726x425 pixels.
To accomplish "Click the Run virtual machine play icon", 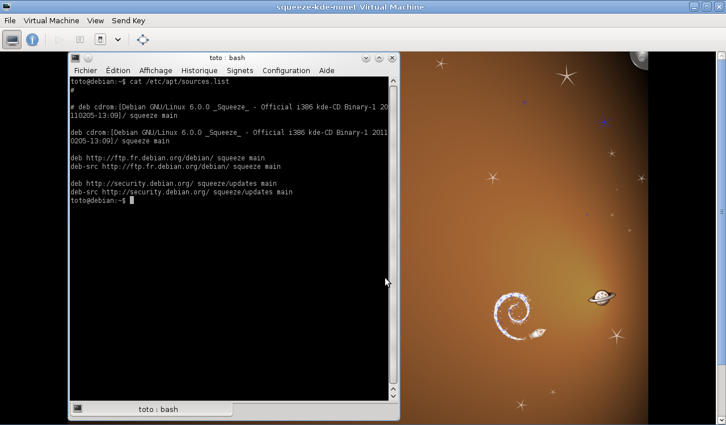I will pyautogui.click(x=59, y=40).
